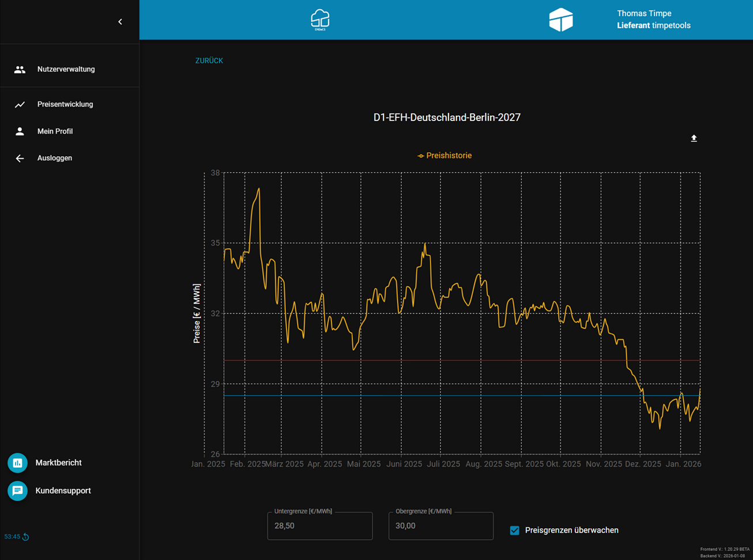
Task: Click the red upper limit line on chart
Action: (404, 360)
